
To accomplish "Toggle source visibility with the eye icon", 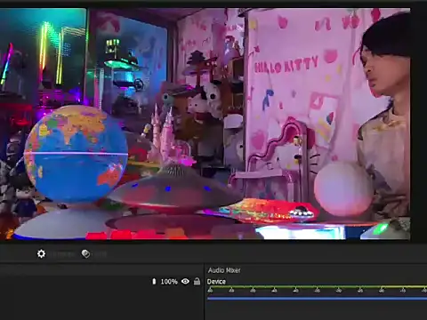I will (185, 281).
